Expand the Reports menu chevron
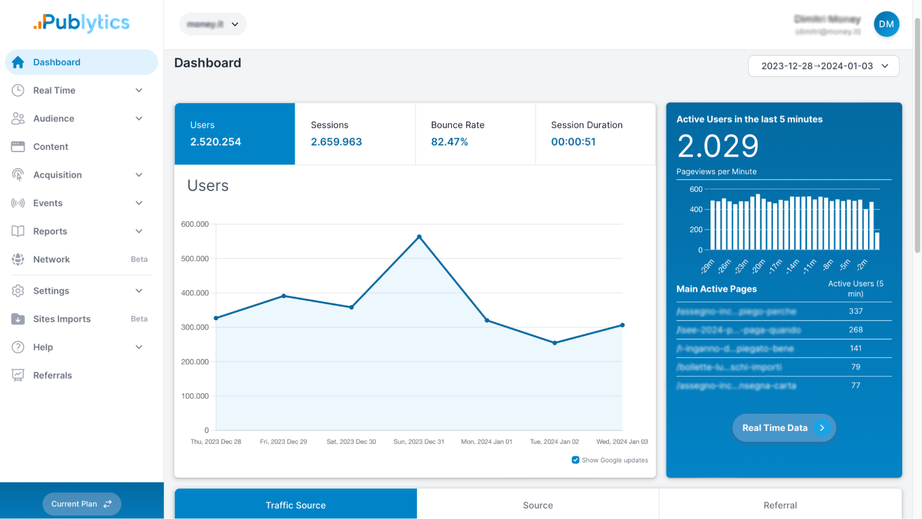The image size is (922, 519). 139,231
